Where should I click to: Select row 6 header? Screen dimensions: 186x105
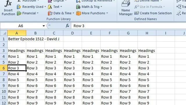[x=4, y=68]
